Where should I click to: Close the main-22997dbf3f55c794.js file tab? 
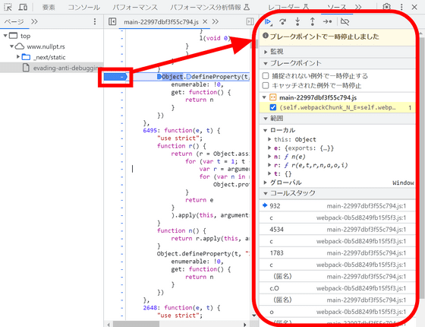(x=205, y=21)
